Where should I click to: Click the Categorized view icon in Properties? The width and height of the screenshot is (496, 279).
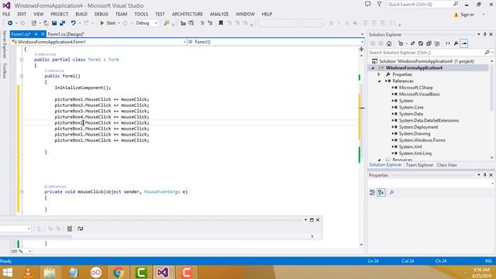372,192
